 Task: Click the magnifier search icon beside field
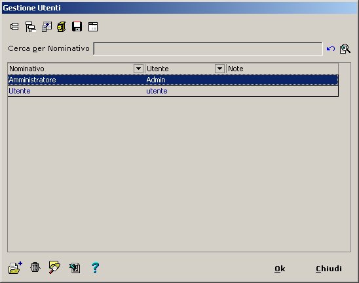345,48
